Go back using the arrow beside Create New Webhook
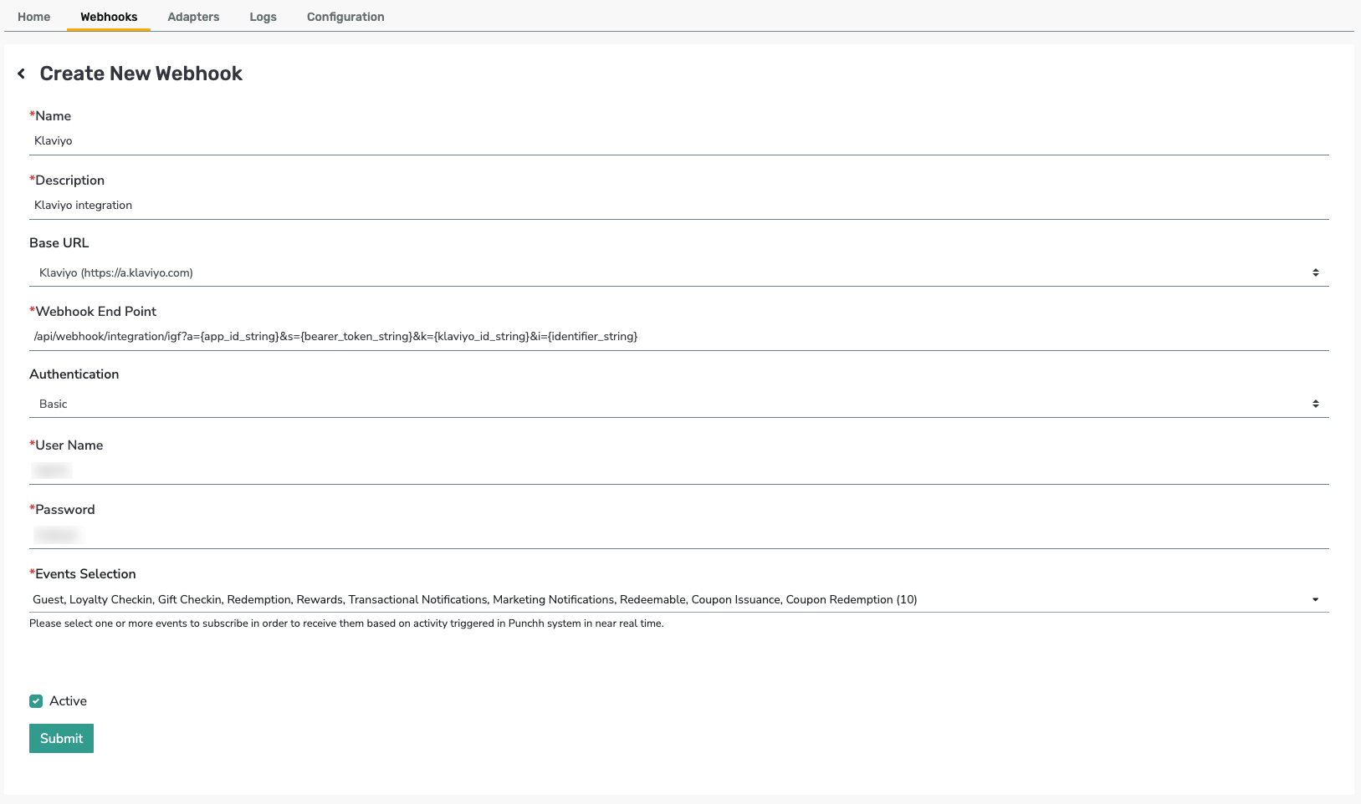1361x804 pixels. (22, 74)
